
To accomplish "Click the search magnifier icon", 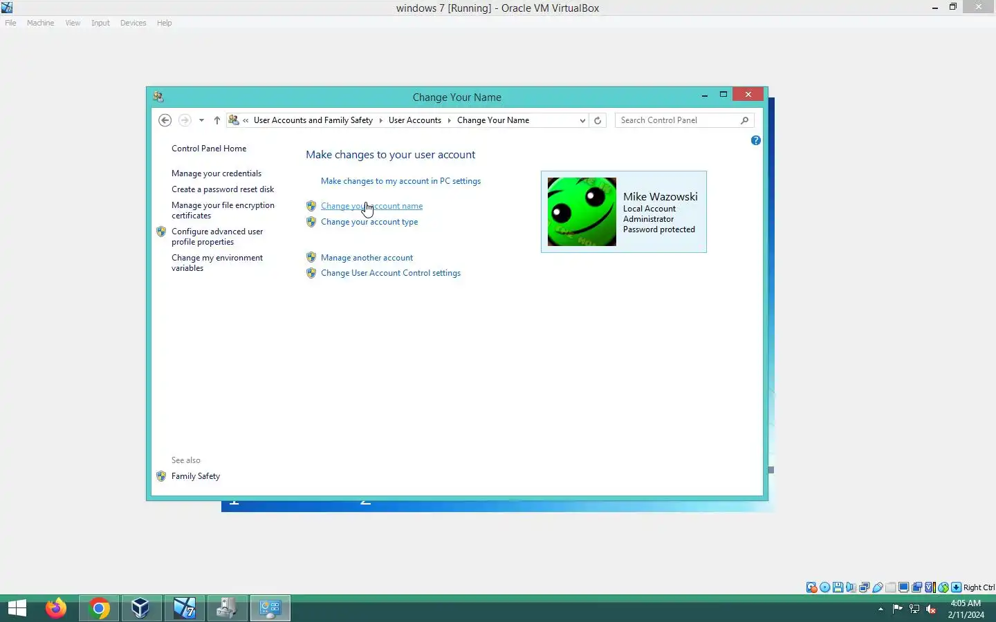I will pyautogui.click(x=744, y=120).
